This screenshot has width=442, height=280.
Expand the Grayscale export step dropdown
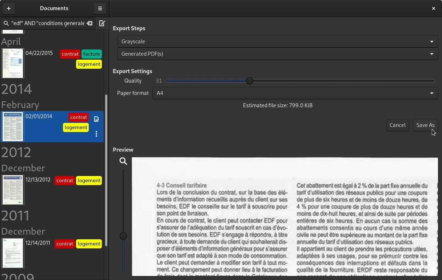(x=277, y=41)
